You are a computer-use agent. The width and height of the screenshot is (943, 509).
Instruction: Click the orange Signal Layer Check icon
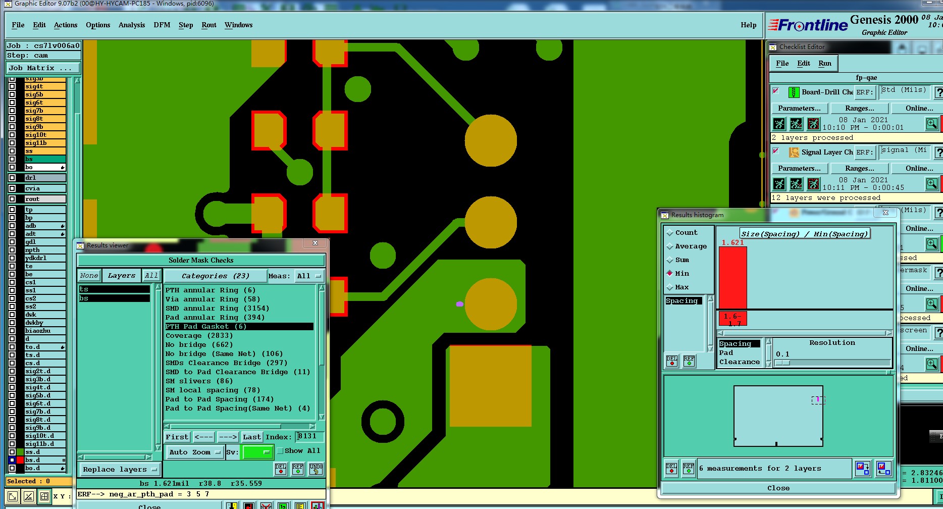[794, 152]
